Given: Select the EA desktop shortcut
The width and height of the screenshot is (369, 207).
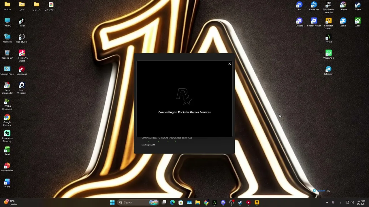Looking at the screenshot, I should click(299, 6).
